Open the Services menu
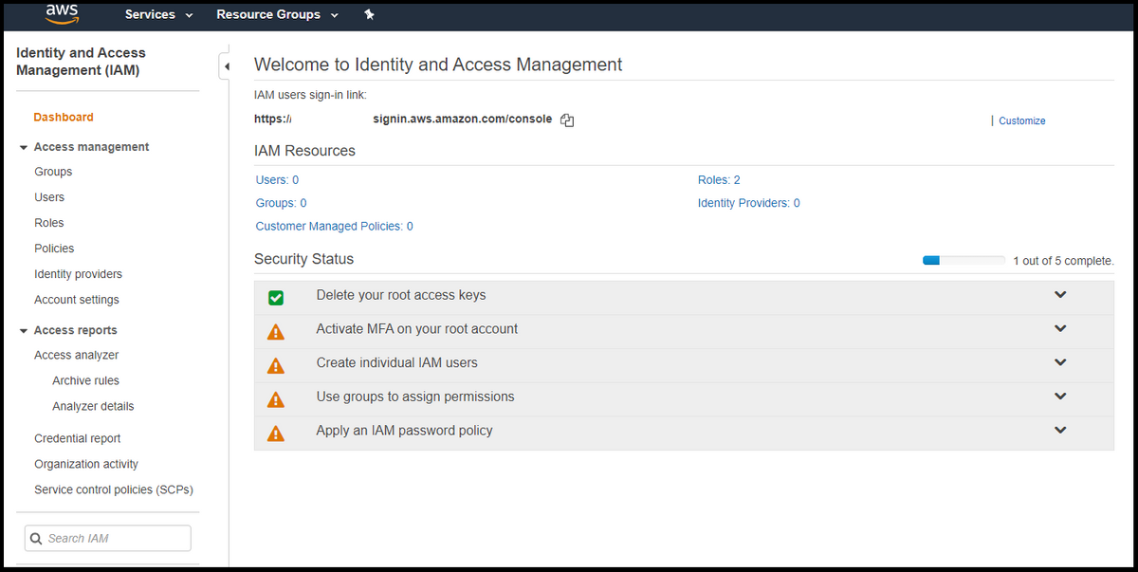 point(158,15)
